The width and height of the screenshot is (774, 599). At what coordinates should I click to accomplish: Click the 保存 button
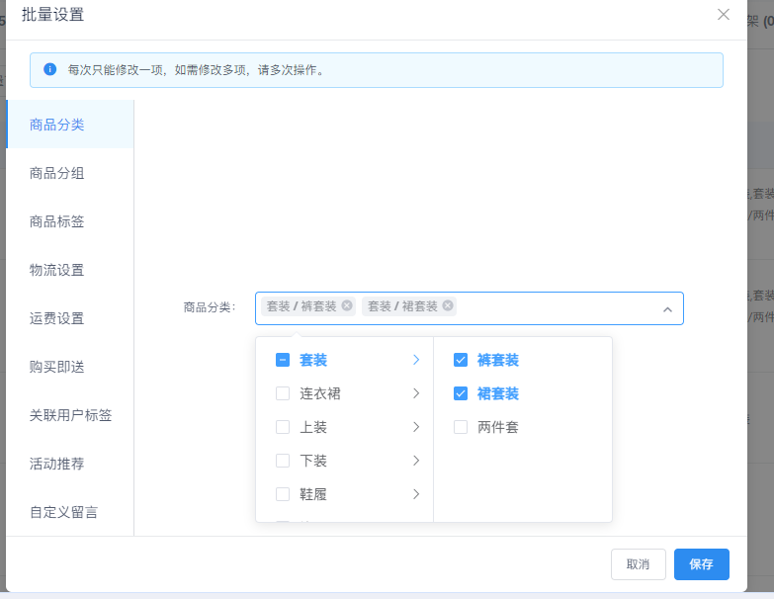[x=702, y=564]
